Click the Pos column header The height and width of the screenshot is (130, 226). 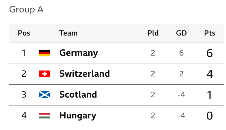(24, 33)
